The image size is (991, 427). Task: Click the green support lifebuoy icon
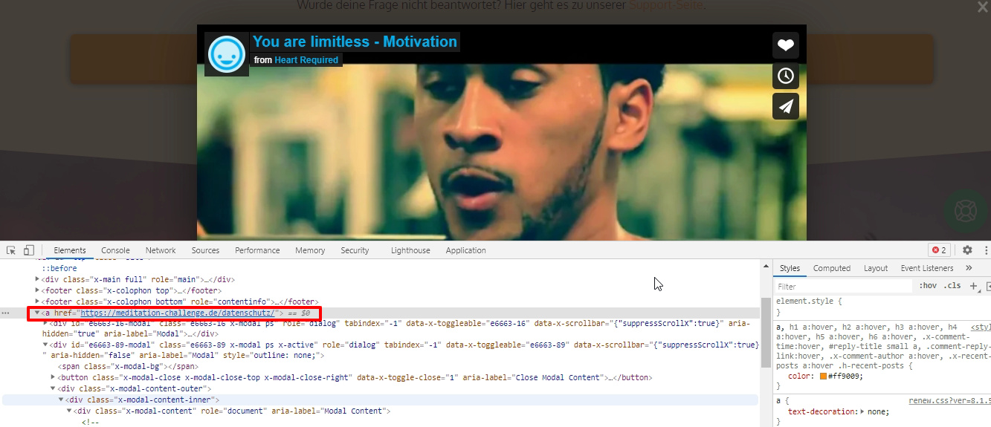[965, 211]
